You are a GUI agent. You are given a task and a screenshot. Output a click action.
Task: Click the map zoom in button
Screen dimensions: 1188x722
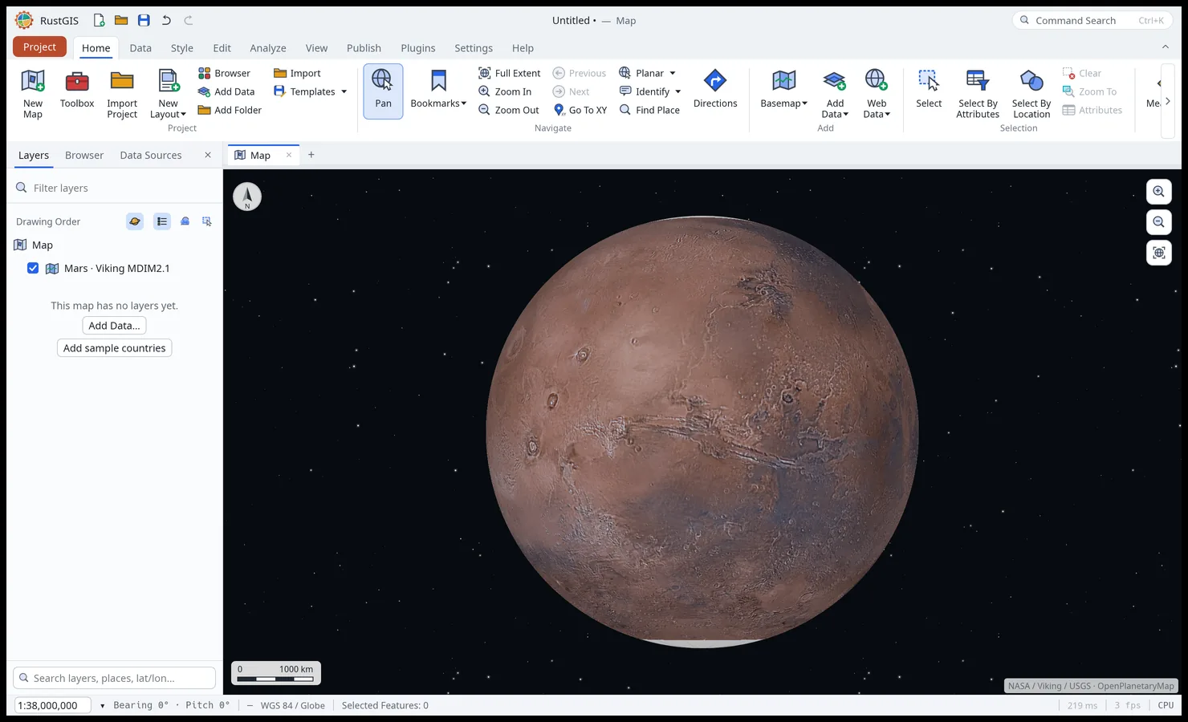[1158, 192]
